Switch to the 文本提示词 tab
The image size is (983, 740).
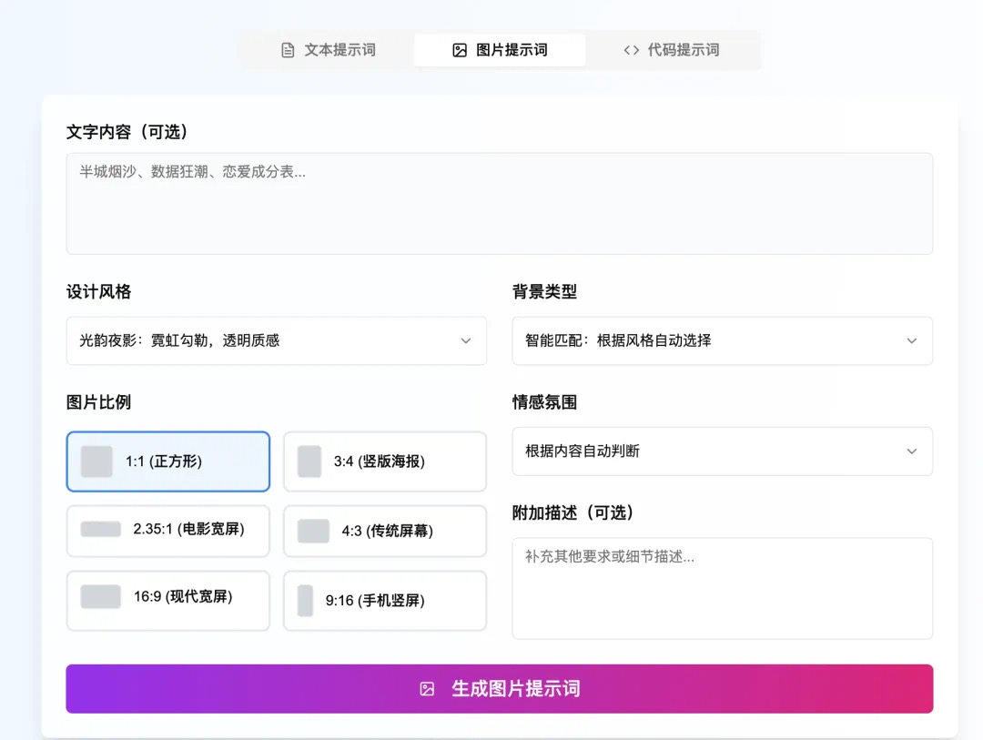click(328, 50)
